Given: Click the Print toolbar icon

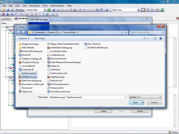Looking at the screenshot, I should pos(12,10).
